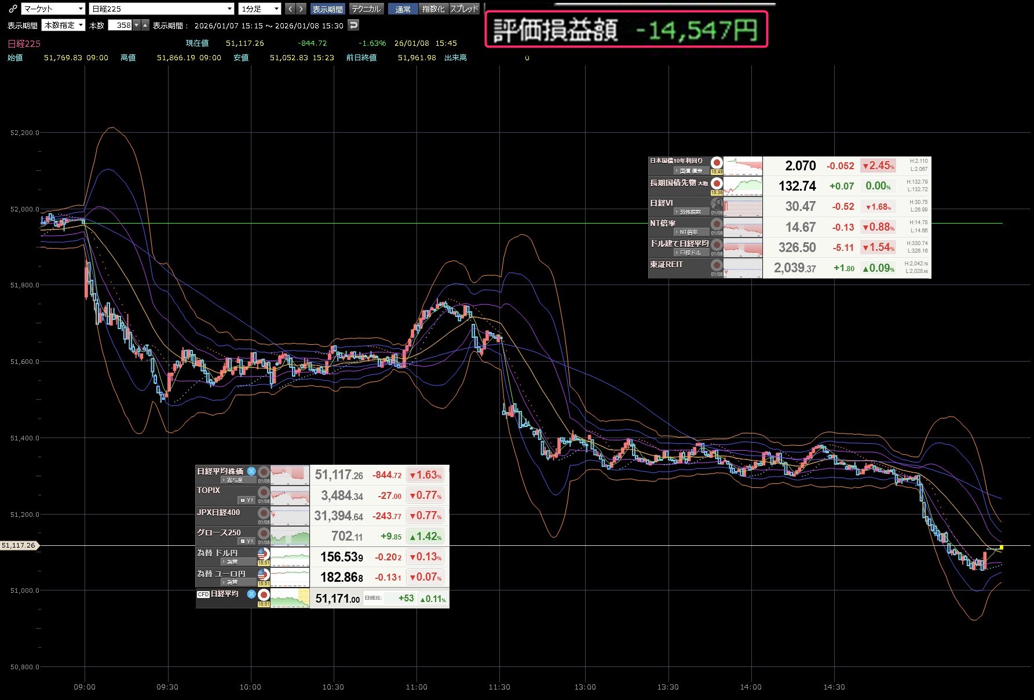Screen dimensions: 1034x700
Task: Open the 1分足 timeframe dropdown
Action: (260, 9)
